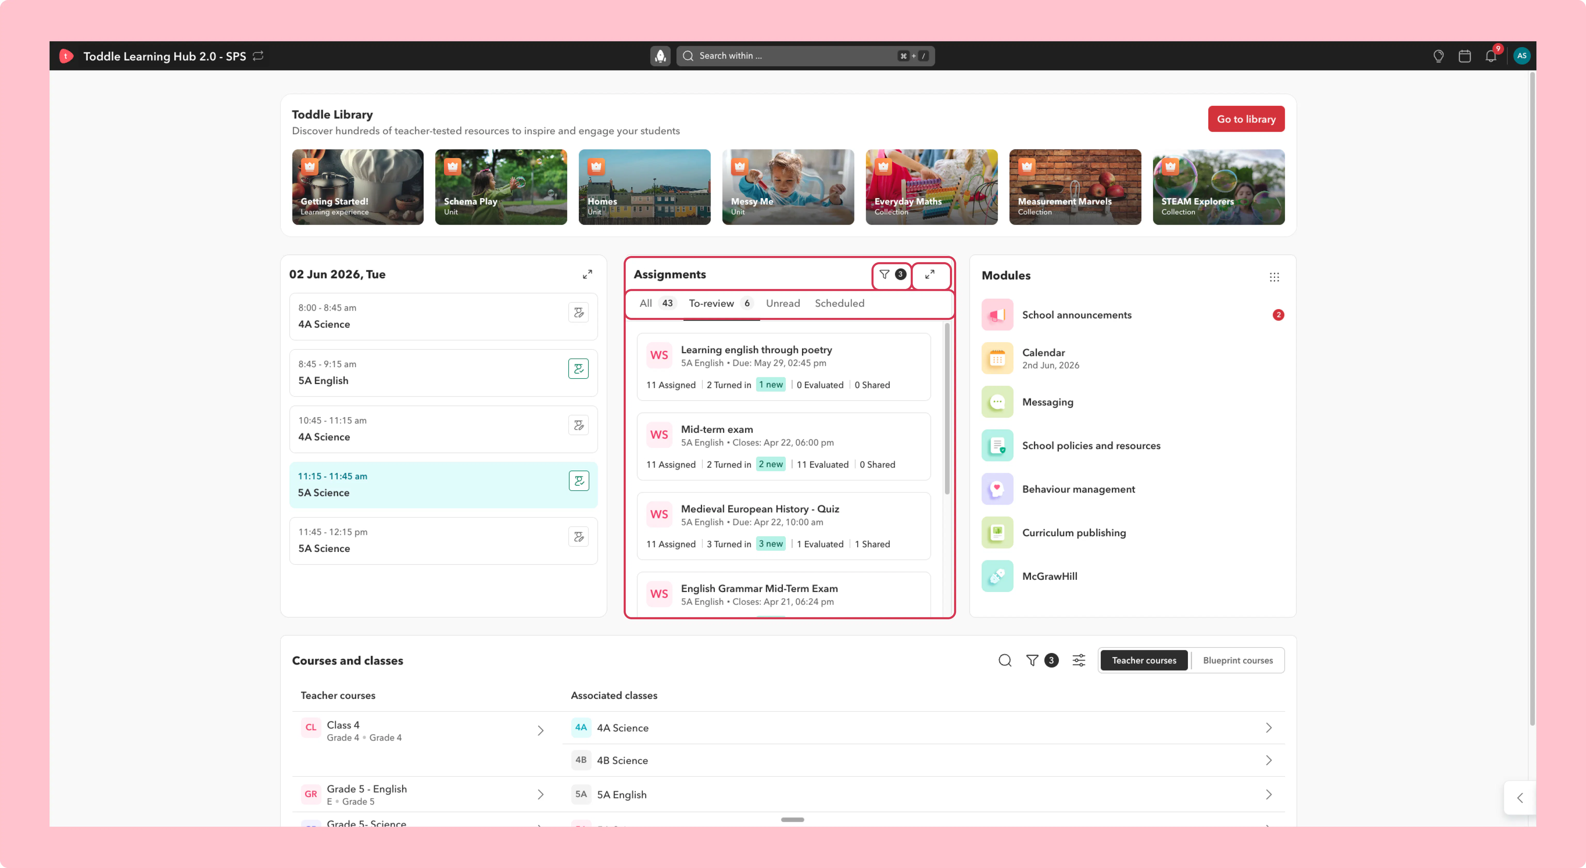
Task: Open Getting Started! library card
Action: (358, 187)
